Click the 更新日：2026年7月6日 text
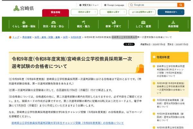The height and width of the screenshot is (129, 193). (178, 45)
